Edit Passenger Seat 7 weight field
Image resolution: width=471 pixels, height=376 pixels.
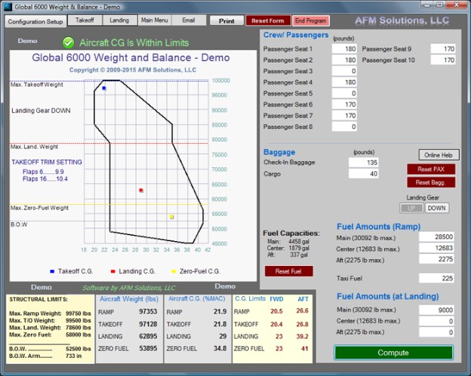point(344,115)
